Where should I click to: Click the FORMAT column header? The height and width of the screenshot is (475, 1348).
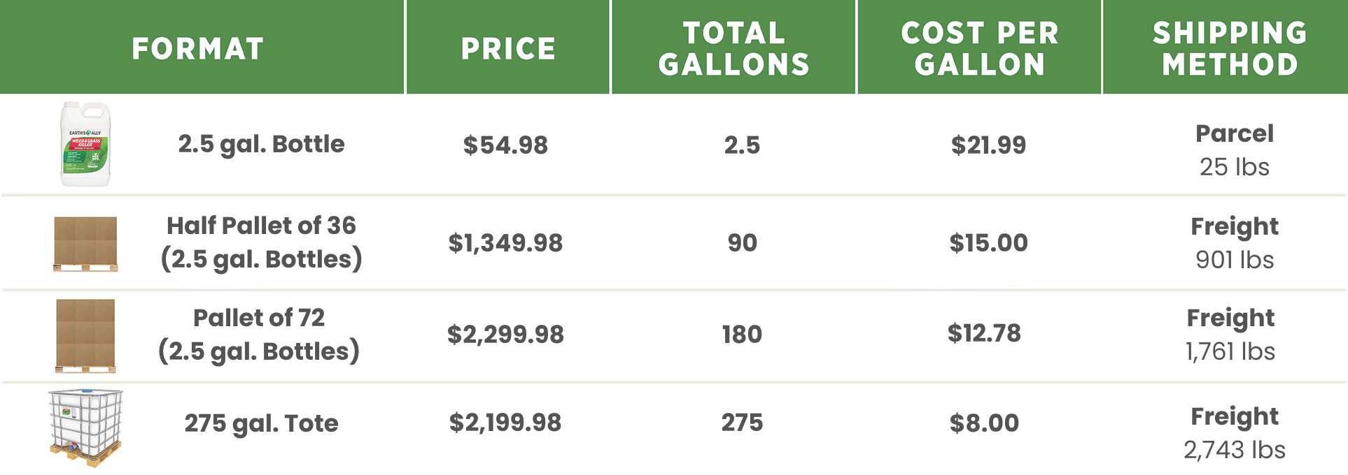[198, 49]
